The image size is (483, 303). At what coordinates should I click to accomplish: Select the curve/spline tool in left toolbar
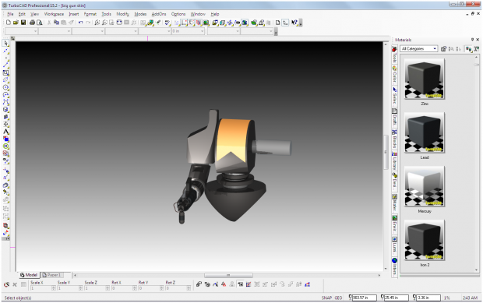pyautogui.click(x=5, y=102)
